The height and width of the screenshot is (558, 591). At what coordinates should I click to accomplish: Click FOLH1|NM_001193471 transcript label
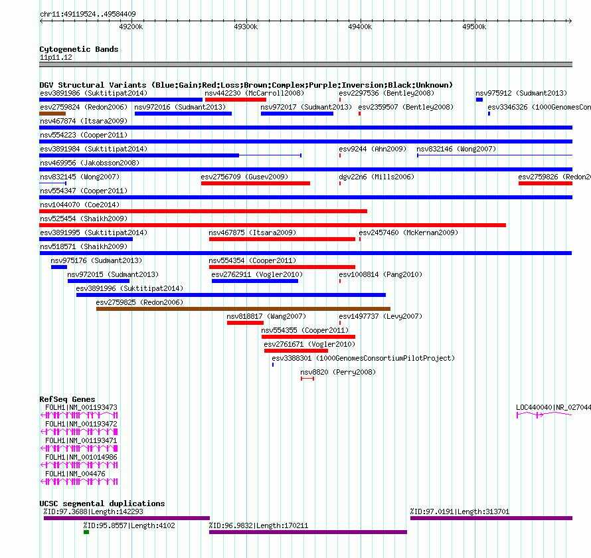tap(81, 440)
